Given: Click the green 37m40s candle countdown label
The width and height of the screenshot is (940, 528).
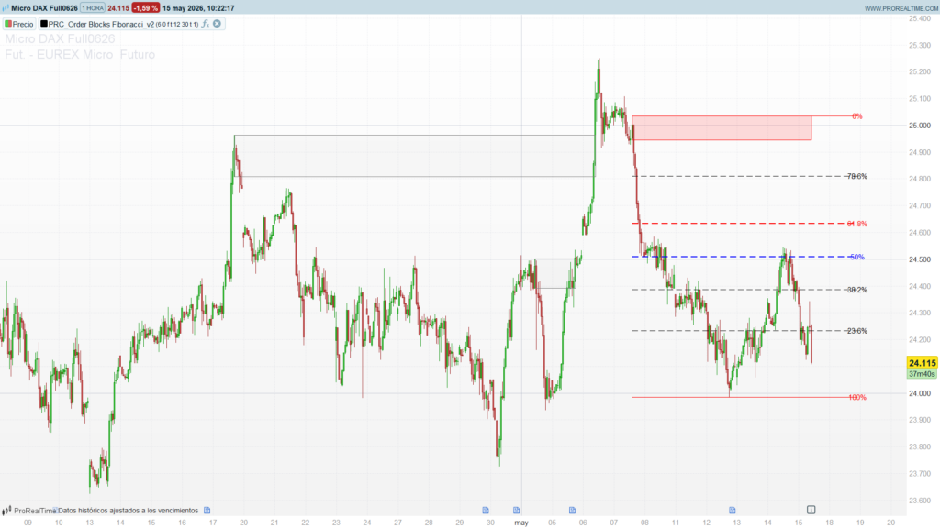Looking at the screenshot, I should 922,374.
